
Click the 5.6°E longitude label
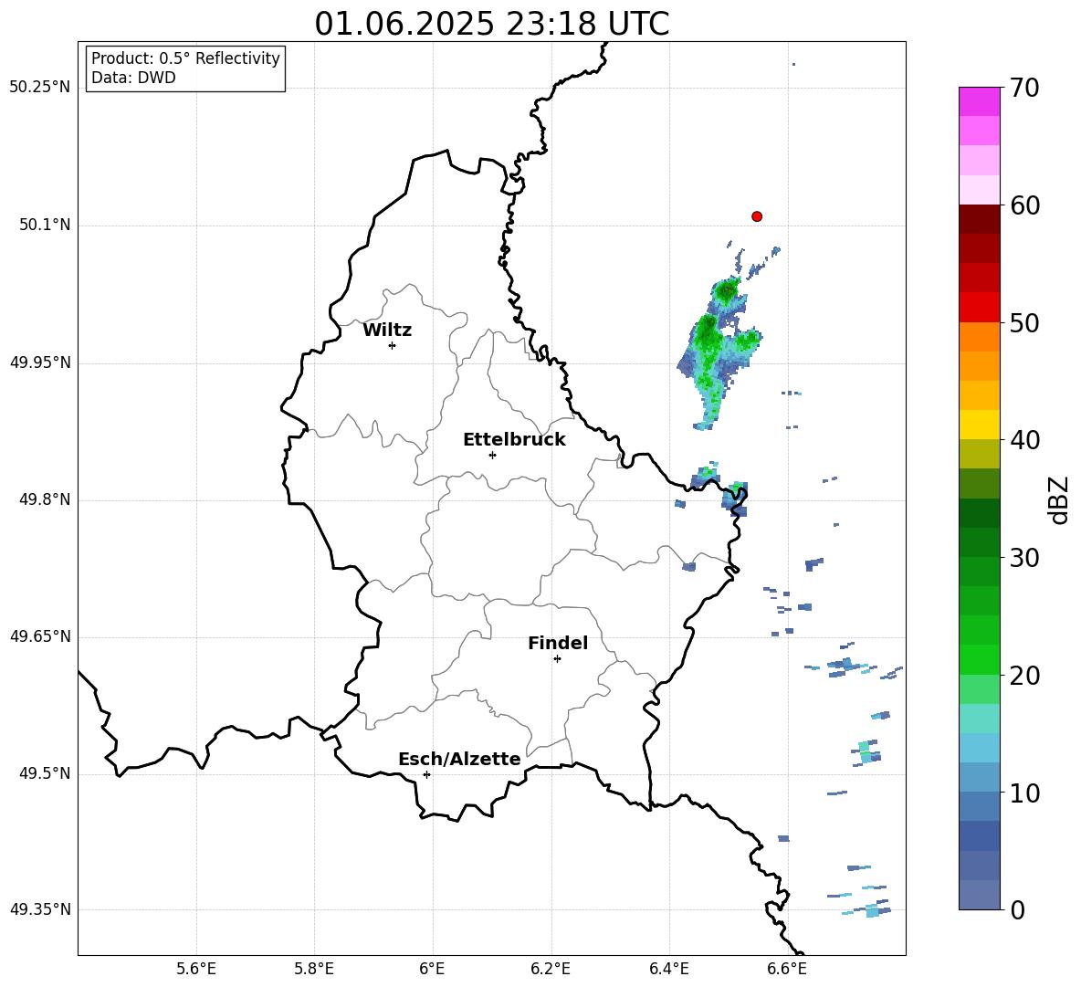tap(196, 969)
